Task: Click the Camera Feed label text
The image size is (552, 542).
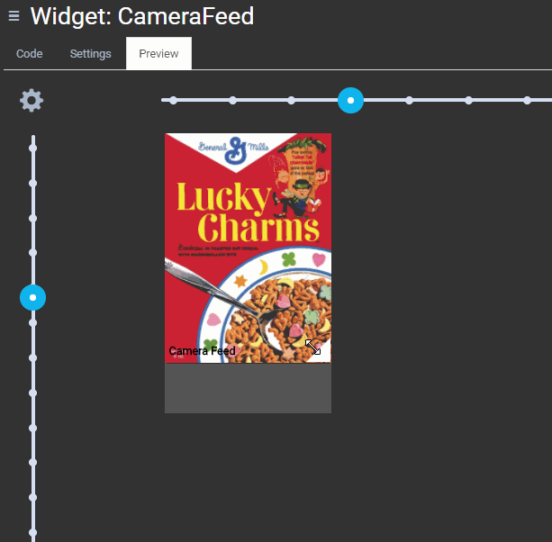Action: [x=202, y=351]
